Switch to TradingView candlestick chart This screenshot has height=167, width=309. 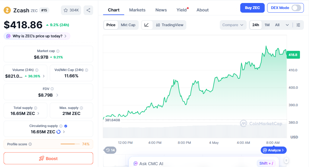coord(170,25)
